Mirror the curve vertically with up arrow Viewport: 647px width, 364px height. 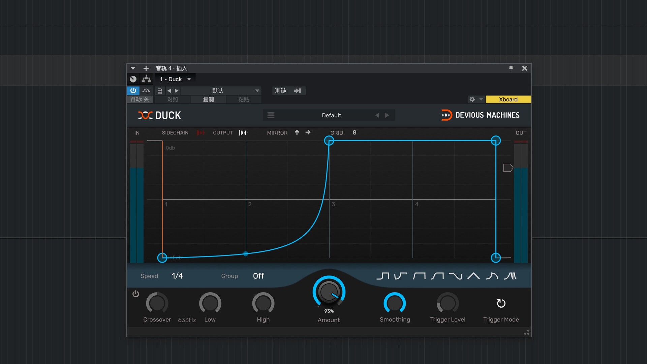(297, 132)
